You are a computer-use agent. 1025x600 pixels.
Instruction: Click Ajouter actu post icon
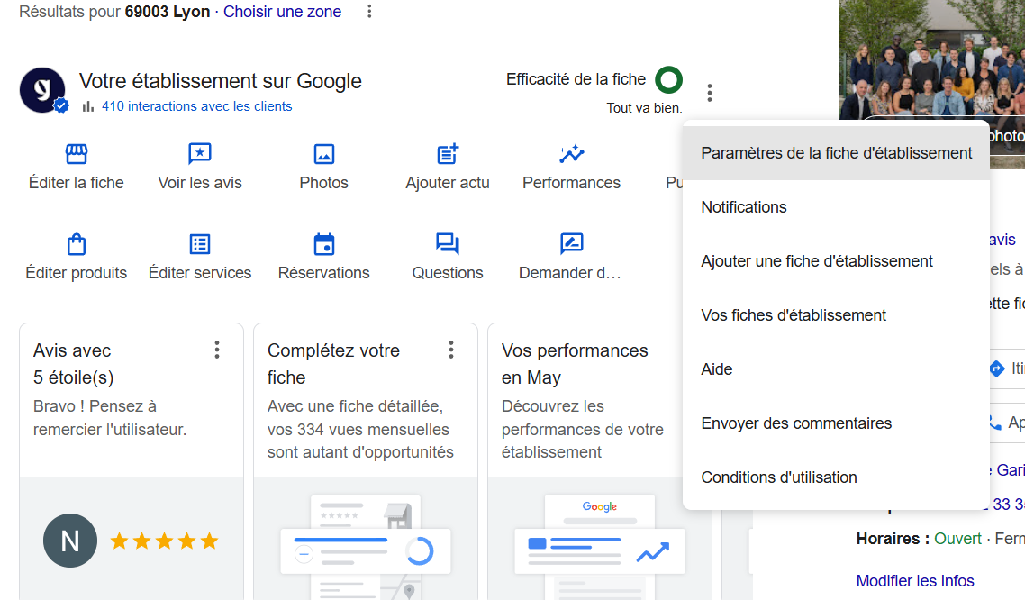tap(448, 153)
